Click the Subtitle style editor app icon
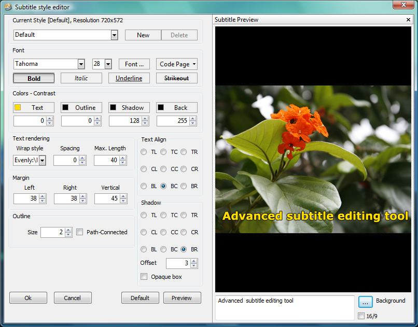 (8, 7)
